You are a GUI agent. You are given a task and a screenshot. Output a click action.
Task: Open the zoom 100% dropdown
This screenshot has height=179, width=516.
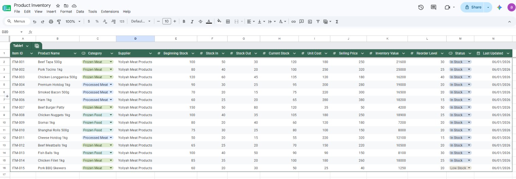coord(73,21)
